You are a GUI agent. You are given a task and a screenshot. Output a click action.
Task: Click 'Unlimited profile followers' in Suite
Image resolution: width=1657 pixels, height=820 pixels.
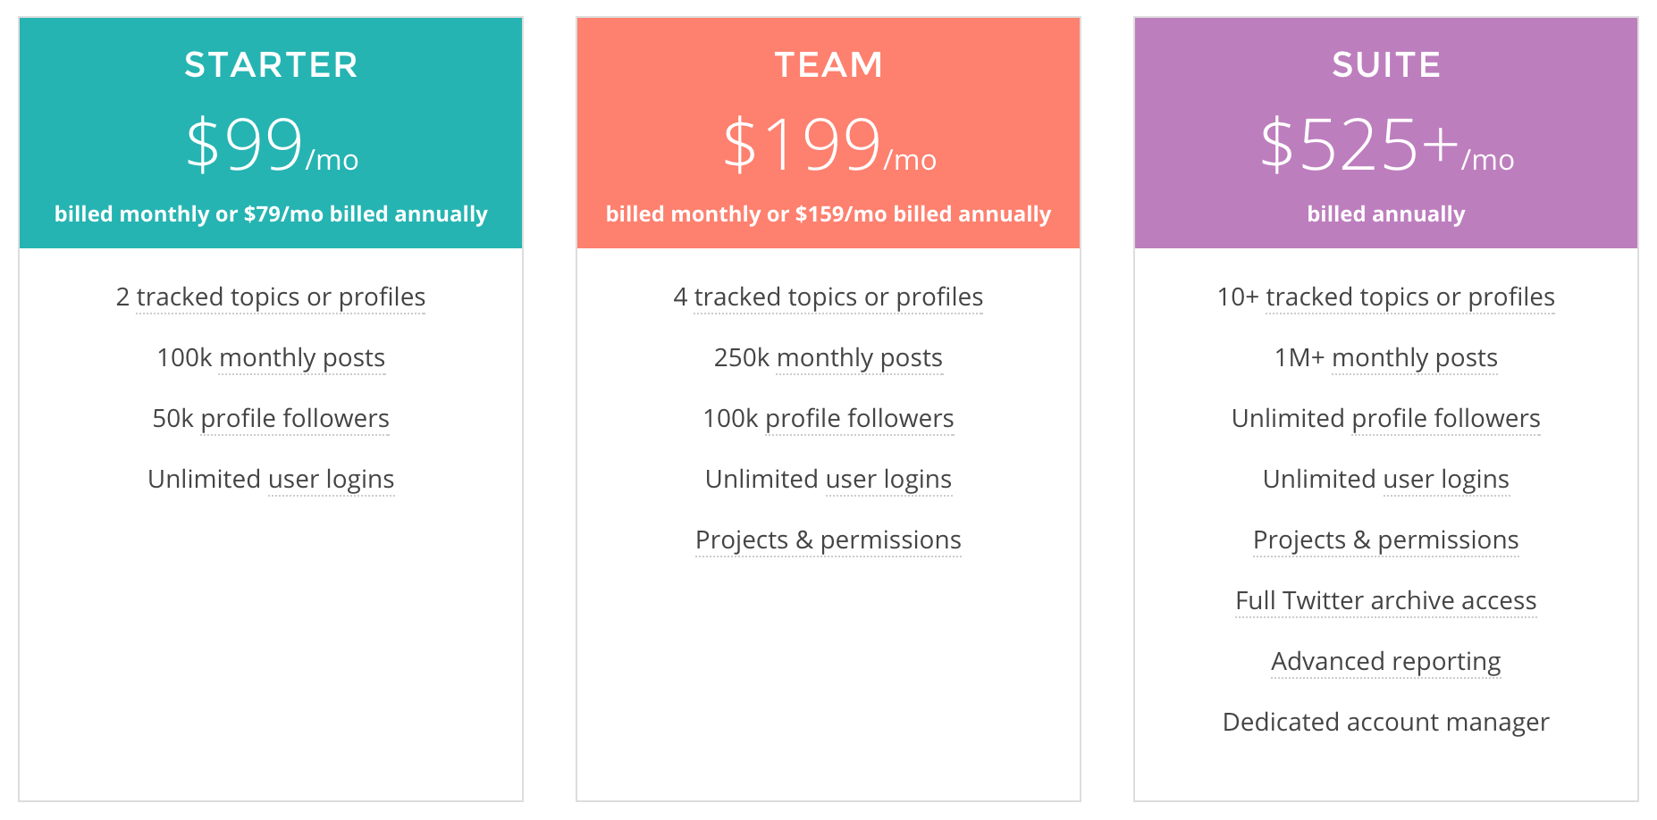coord(1386,419)
